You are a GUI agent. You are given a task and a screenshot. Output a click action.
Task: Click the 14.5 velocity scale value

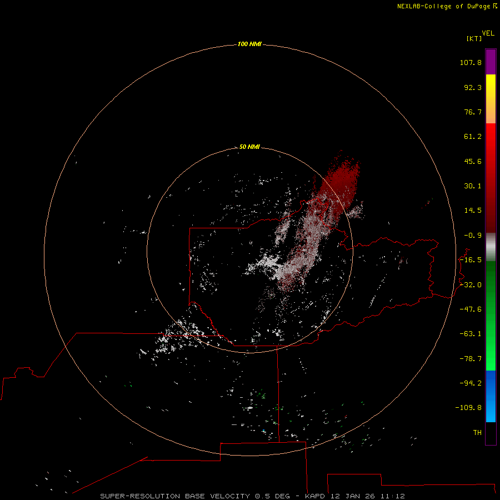(x=473, y=211)
